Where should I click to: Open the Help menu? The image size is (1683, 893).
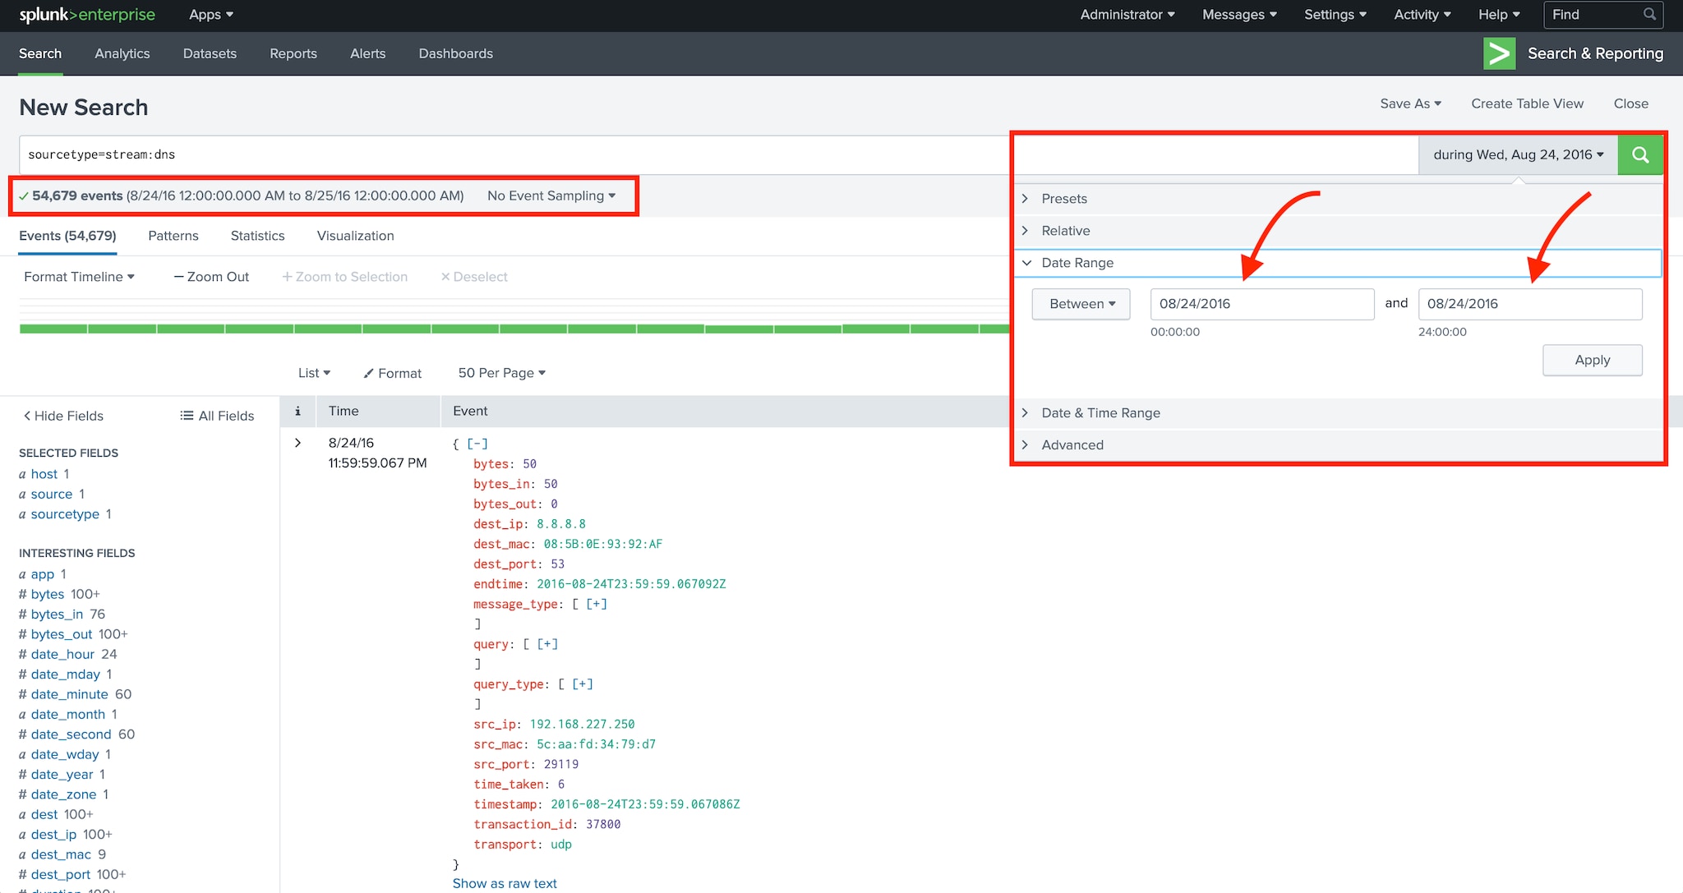click(1499, 15)
